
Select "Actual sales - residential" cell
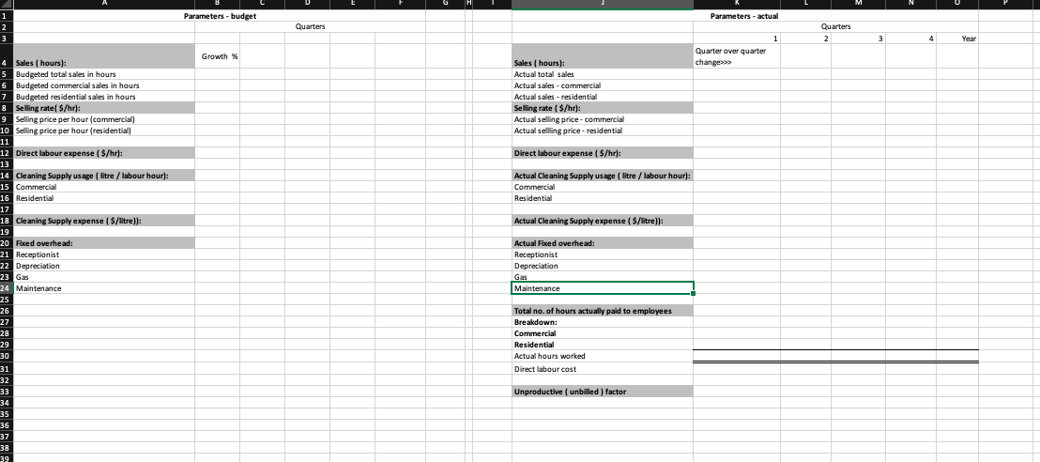603,97
